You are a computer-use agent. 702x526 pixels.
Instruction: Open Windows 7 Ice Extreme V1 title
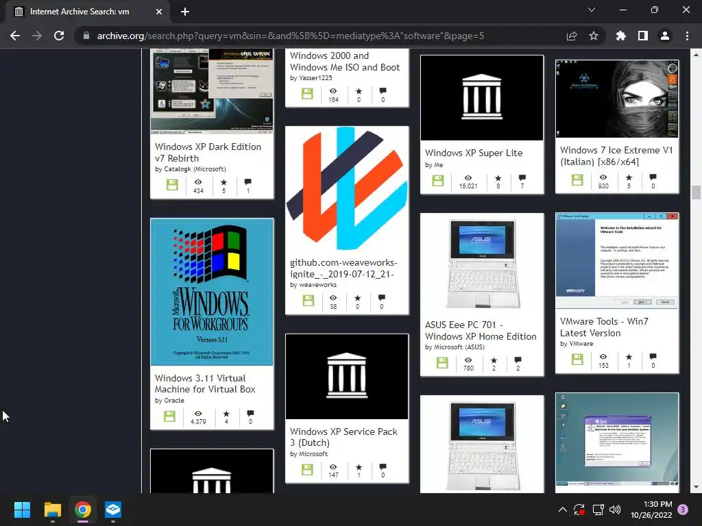click(x=616, y=156)
